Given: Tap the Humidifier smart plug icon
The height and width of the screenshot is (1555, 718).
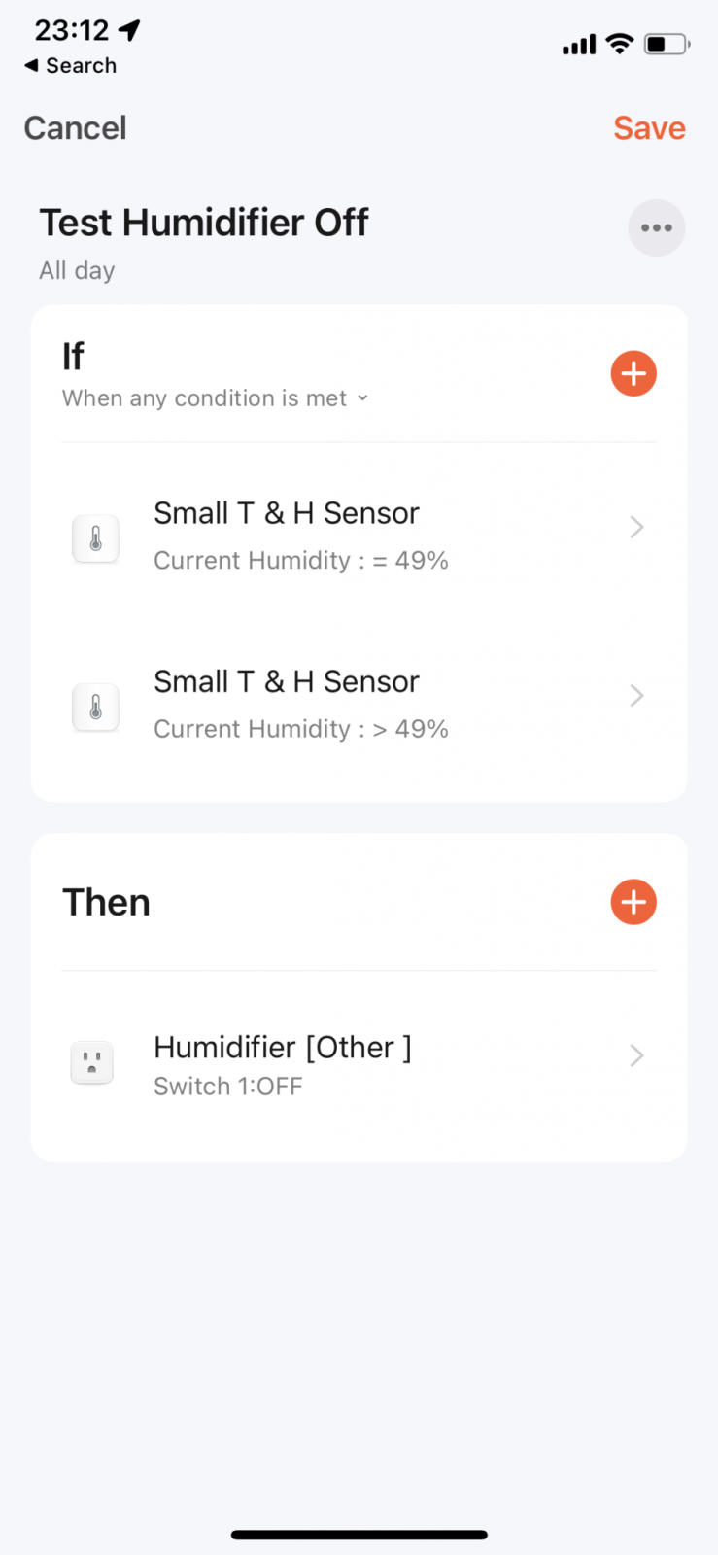Looking at the screenshot, I should (92, 1063).
